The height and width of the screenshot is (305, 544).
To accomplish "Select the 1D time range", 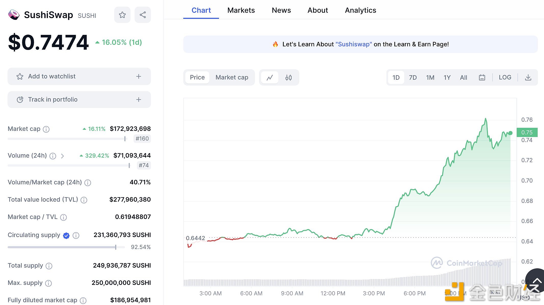I will tap(396, 77).
